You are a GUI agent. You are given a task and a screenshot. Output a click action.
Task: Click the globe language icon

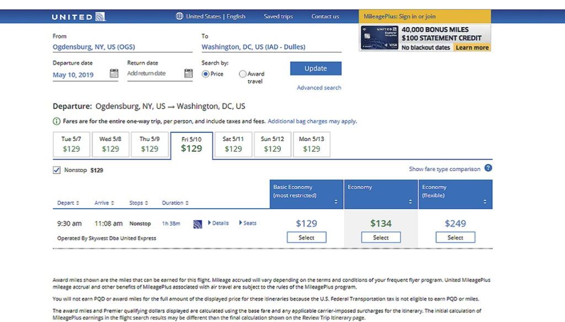pyautogui.click(x=179, y=16)
